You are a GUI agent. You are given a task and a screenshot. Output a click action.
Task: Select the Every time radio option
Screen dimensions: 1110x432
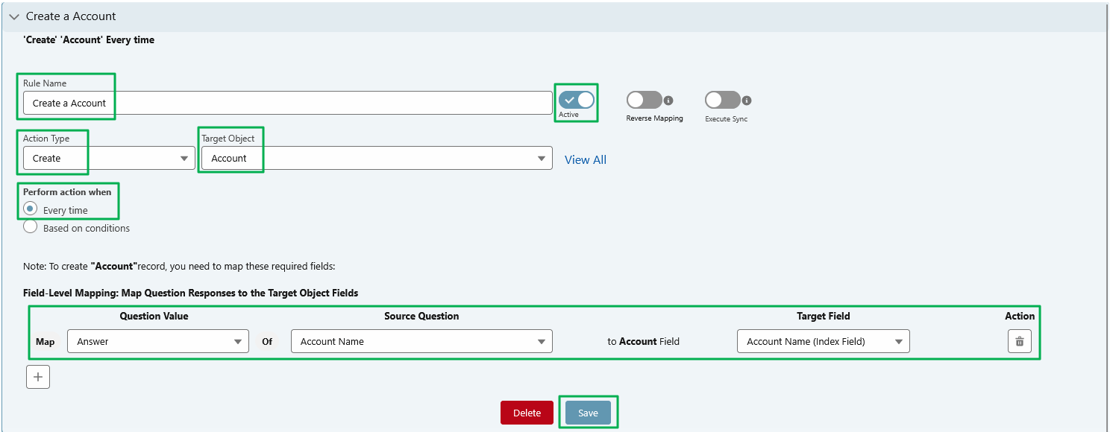(31, 209)
